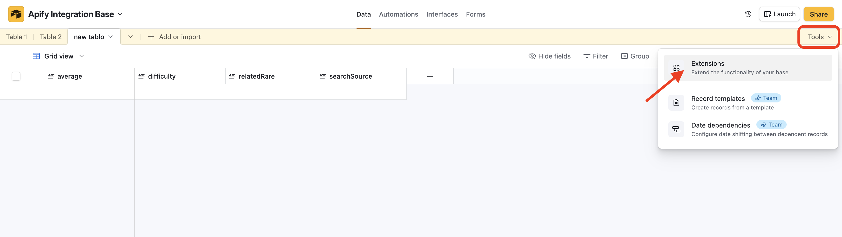Expand the Grid view dropdown

[81, 56]
